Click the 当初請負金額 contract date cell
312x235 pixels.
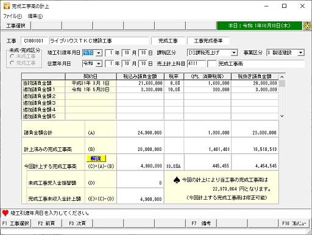pyautogui.click(x=91, y=83)
